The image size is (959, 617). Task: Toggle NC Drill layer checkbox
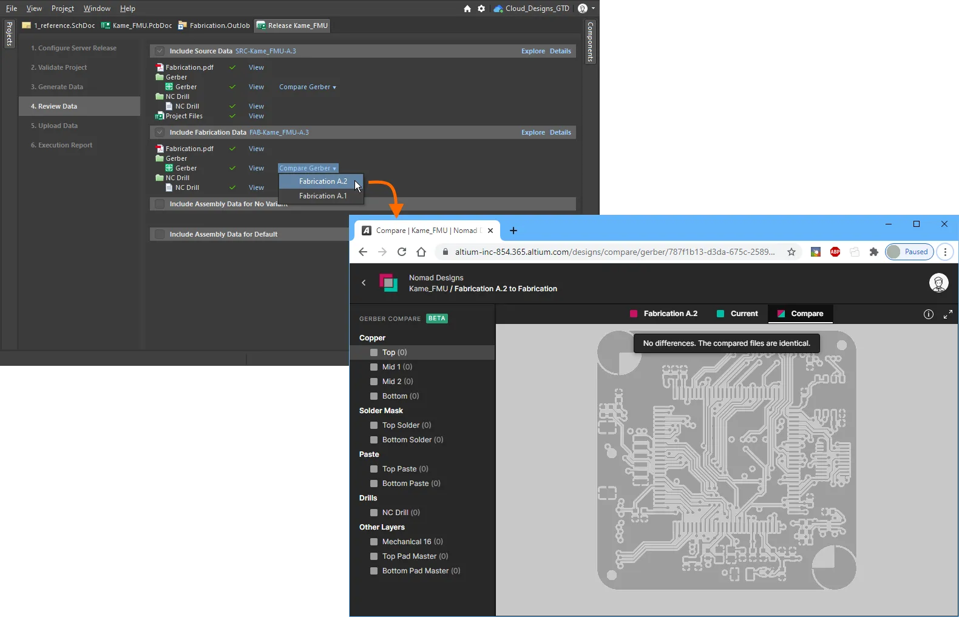pyautogui.click(x=374, y=513)
